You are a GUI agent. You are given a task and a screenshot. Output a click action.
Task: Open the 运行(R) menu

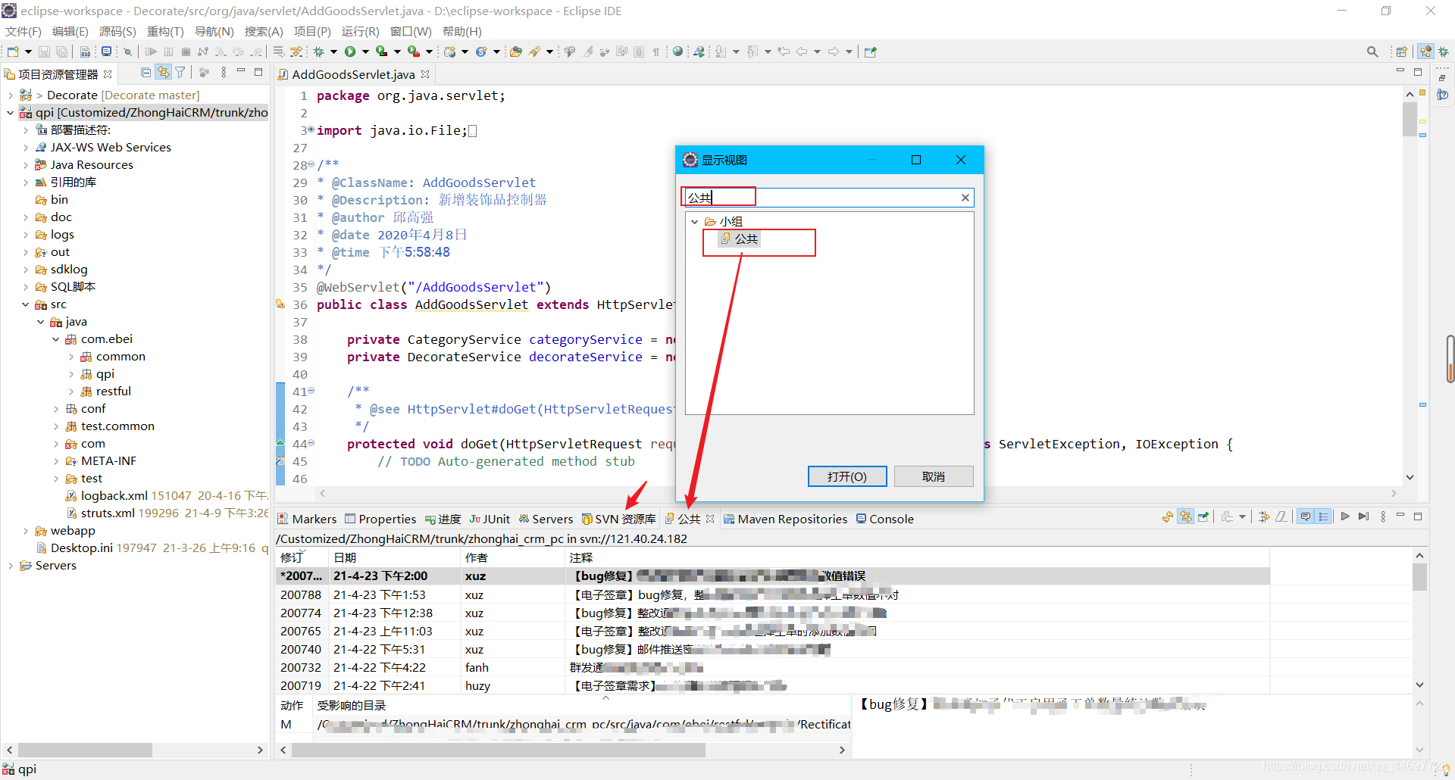360,31
